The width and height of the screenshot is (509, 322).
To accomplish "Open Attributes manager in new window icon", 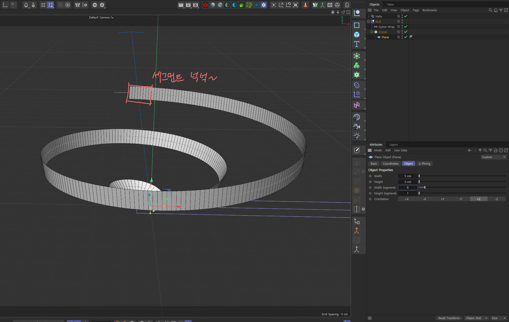I will (506, 150).
